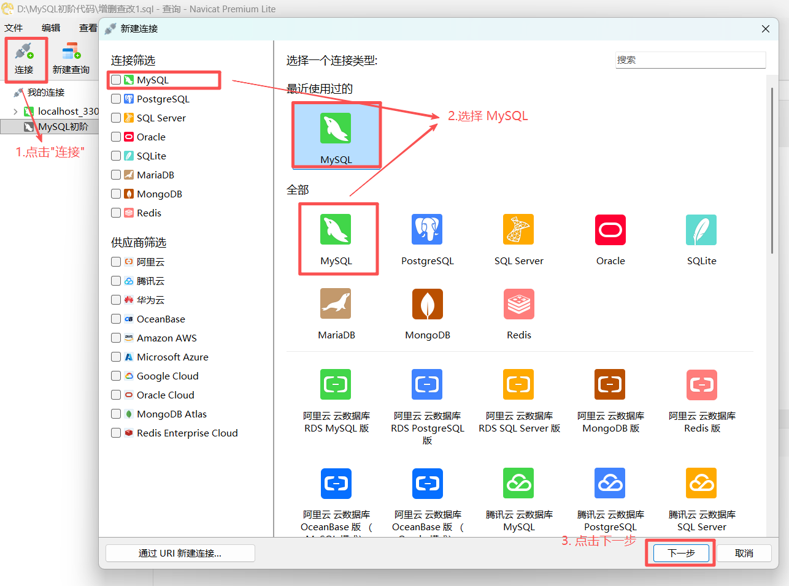Select 阿里云 RDS MySQL 版 icon
The height and width of the screenshot is (586, 789).
336,384
